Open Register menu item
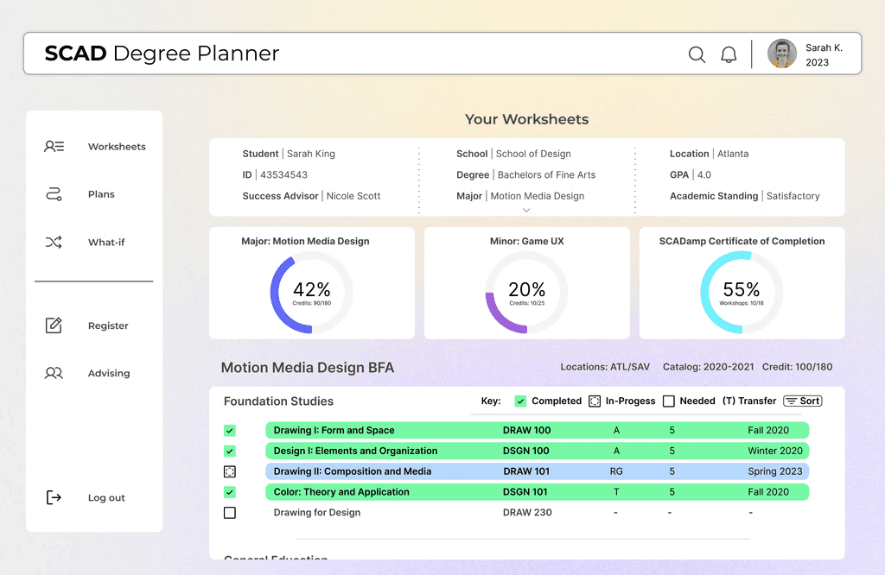885x575 pixels. click(x=108, y=325)
